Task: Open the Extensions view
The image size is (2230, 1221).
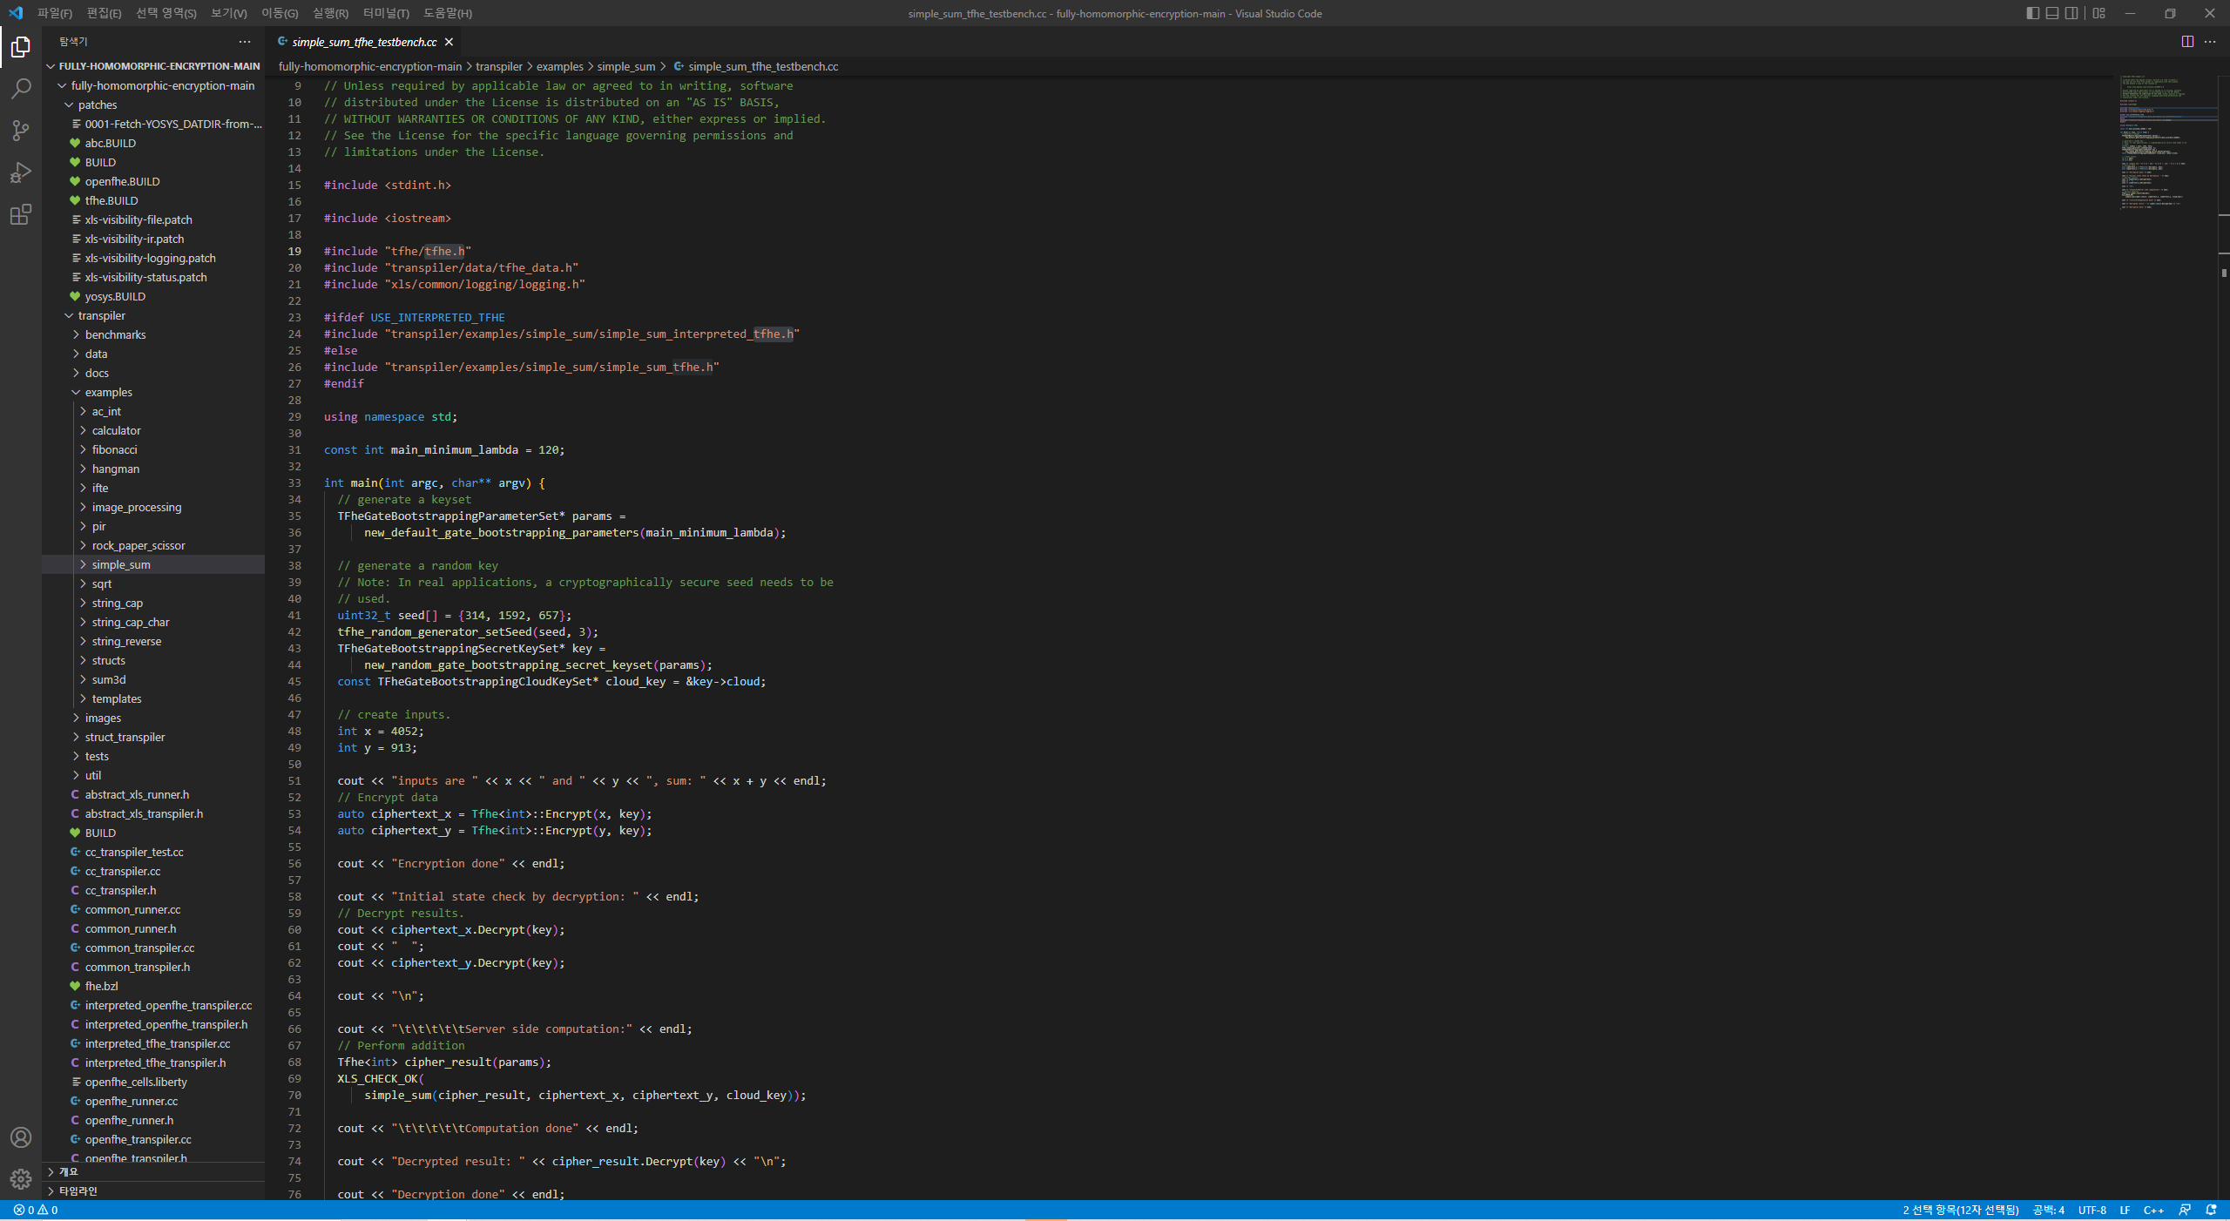Action: click(21, 214)
